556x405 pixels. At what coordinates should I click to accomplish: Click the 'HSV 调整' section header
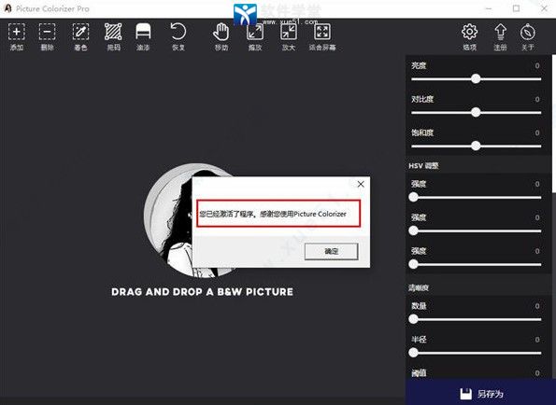423,166
